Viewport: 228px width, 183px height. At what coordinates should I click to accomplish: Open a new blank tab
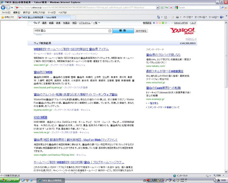pos(73,17)
